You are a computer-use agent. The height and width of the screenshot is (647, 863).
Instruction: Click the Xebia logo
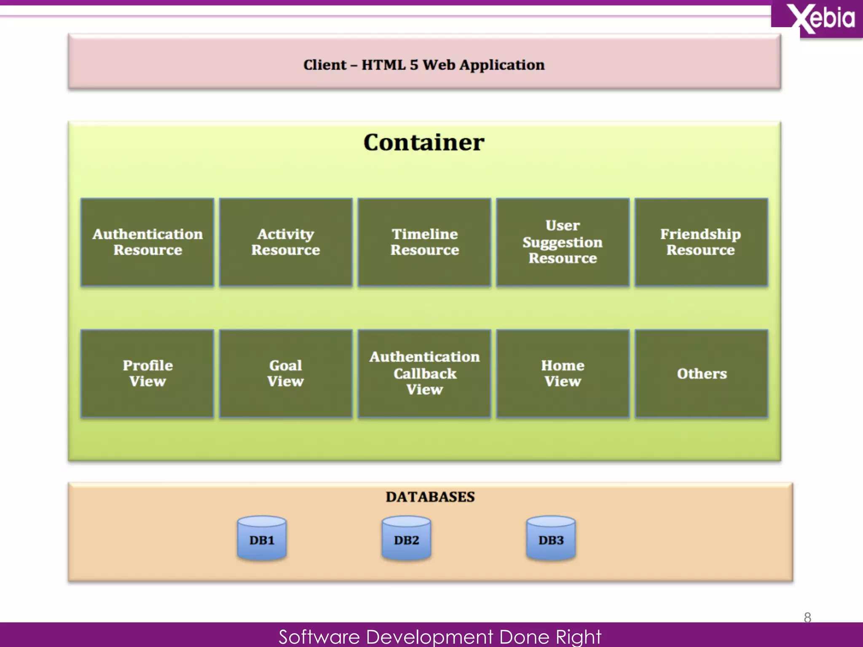(x=820, y=19)
